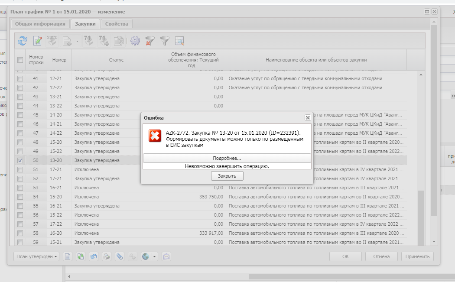Click the refresh icon in the Закупки toolbar
This screenshot has height=282, width=455.
[x=22, y=41]
